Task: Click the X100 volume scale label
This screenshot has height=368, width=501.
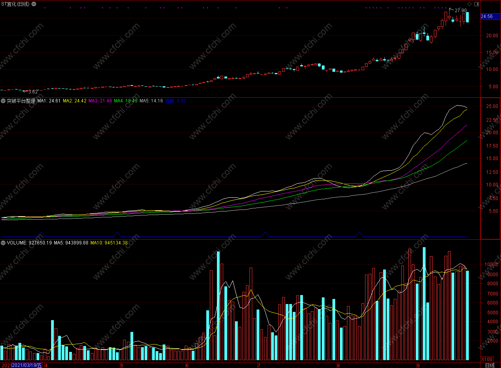Action: [x=487, y=359]
